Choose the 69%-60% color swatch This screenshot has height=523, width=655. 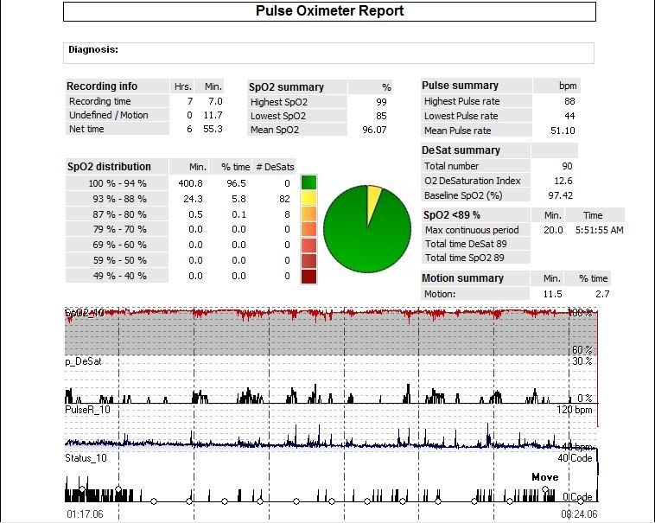308,246
